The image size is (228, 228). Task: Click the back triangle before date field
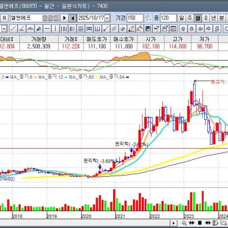(72, 18)
